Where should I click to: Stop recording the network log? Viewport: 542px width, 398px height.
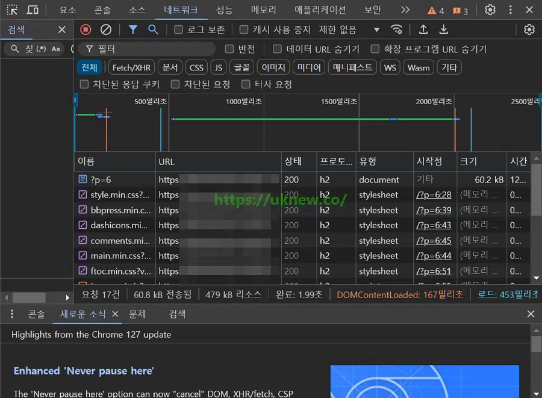(x=86, y=30)
